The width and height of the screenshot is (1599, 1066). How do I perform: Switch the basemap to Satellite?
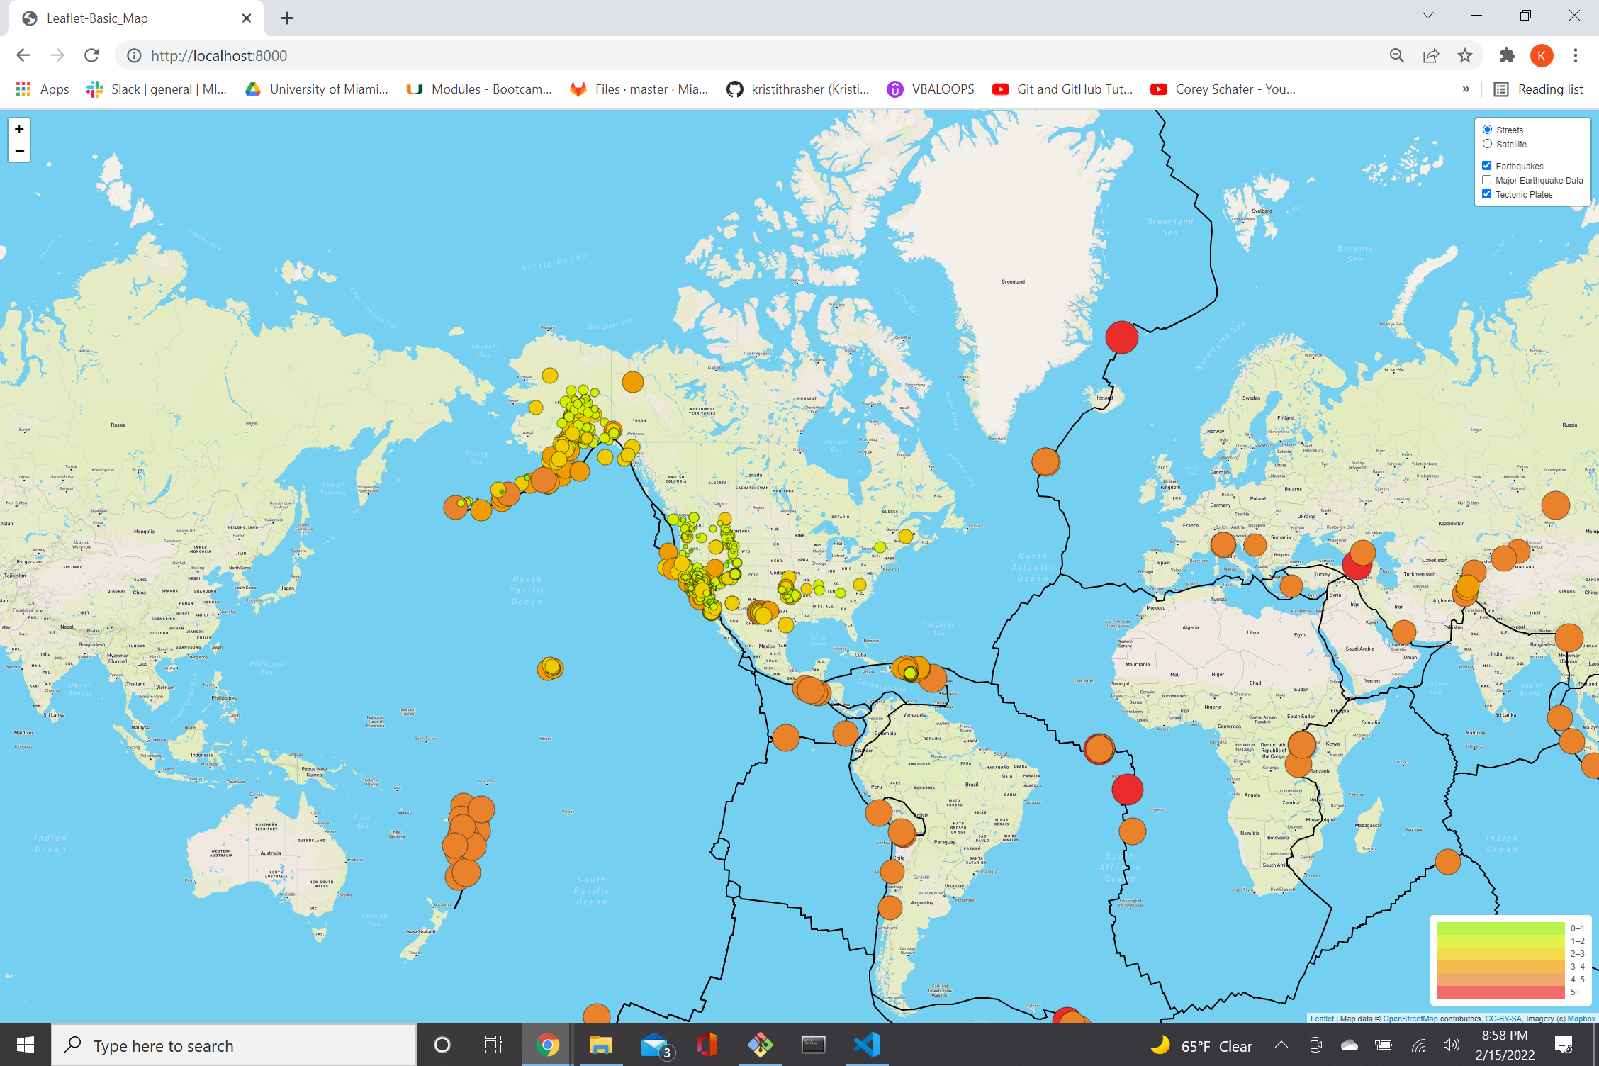(x=1488, y=144)
